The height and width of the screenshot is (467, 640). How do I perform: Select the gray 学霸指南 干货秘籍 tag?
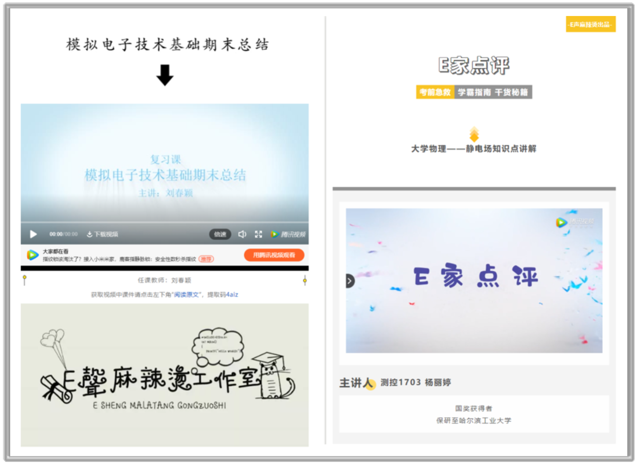493,92
